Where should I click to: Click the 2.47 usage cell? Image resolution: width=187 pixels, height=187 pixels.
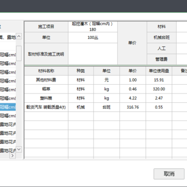point(159,98)
